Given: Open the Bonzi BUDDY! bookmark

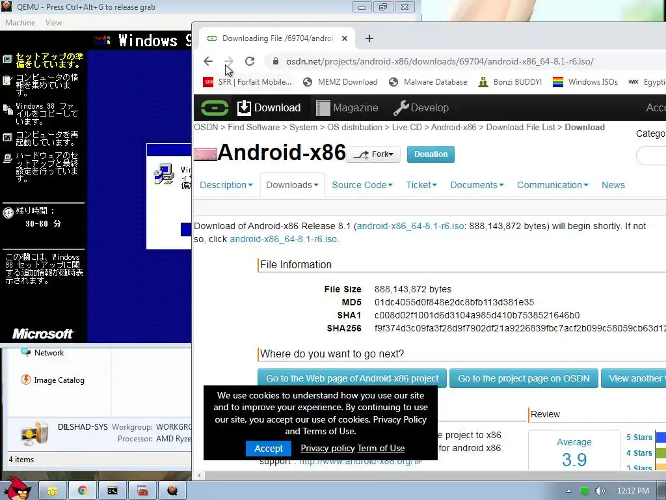Looking at the screenshot, I should tap(510, 82).
